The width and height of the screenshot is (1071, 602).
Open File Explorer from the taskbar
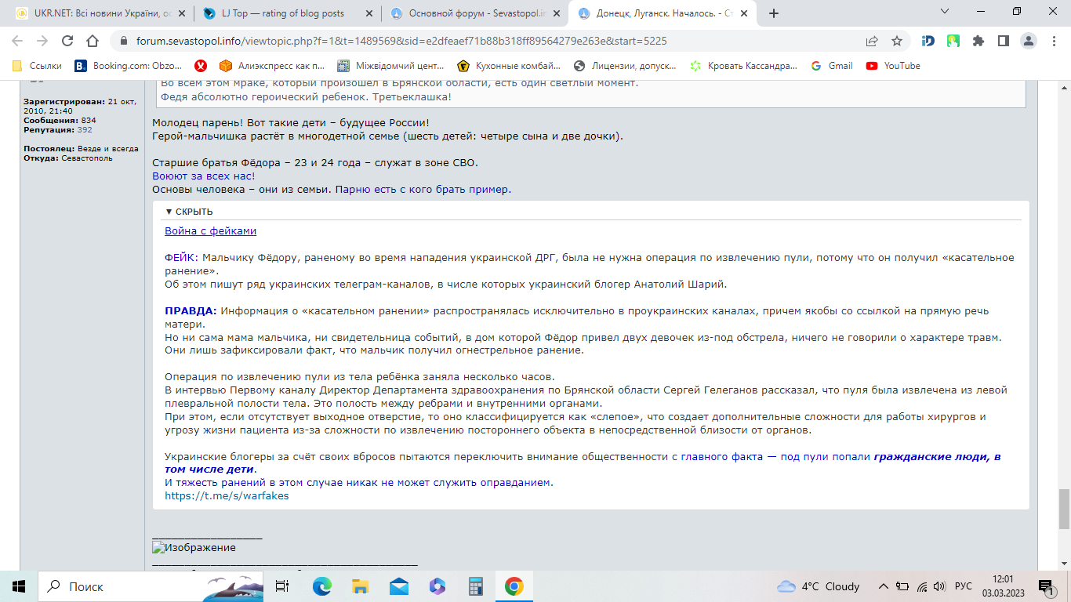(x=360, y=586)
